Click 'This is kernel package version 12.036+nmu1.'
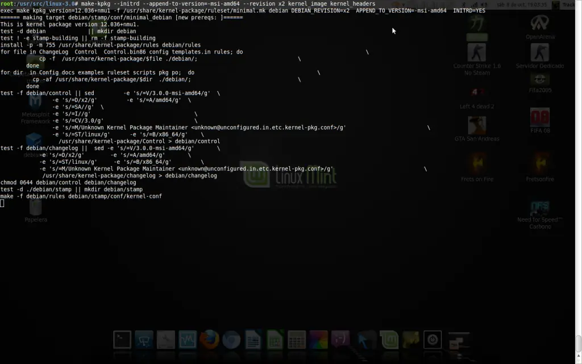This screenshot has width=582, height=364. click(x=70, y=24)
